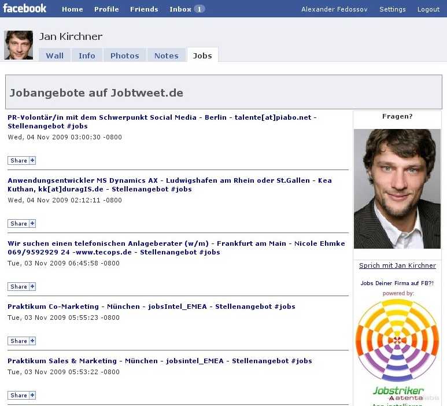447x406 pixels.
Task: Click the plus icon beside Share for Co-Marketing
Action: click(x=32, y=341)
